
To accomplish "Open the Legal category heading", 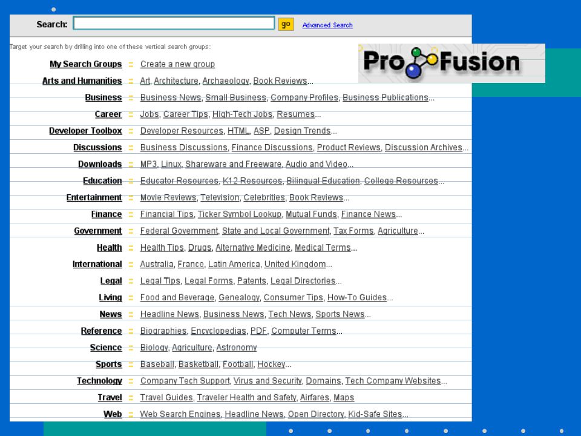I will tap(111, 281).
